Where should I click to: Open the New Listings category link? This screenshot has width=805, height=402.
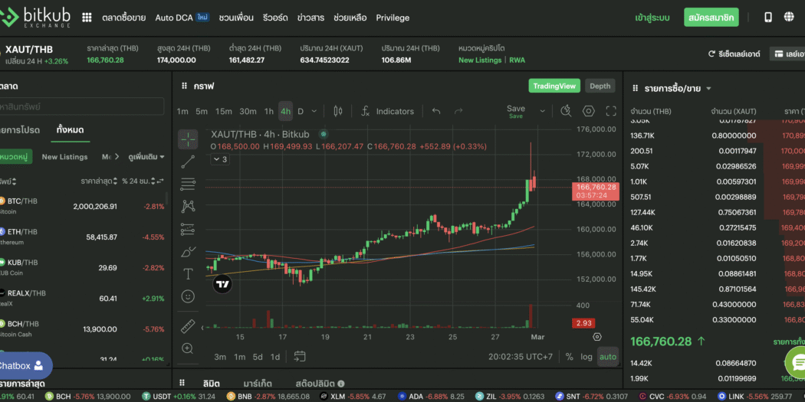pos(479,60)
